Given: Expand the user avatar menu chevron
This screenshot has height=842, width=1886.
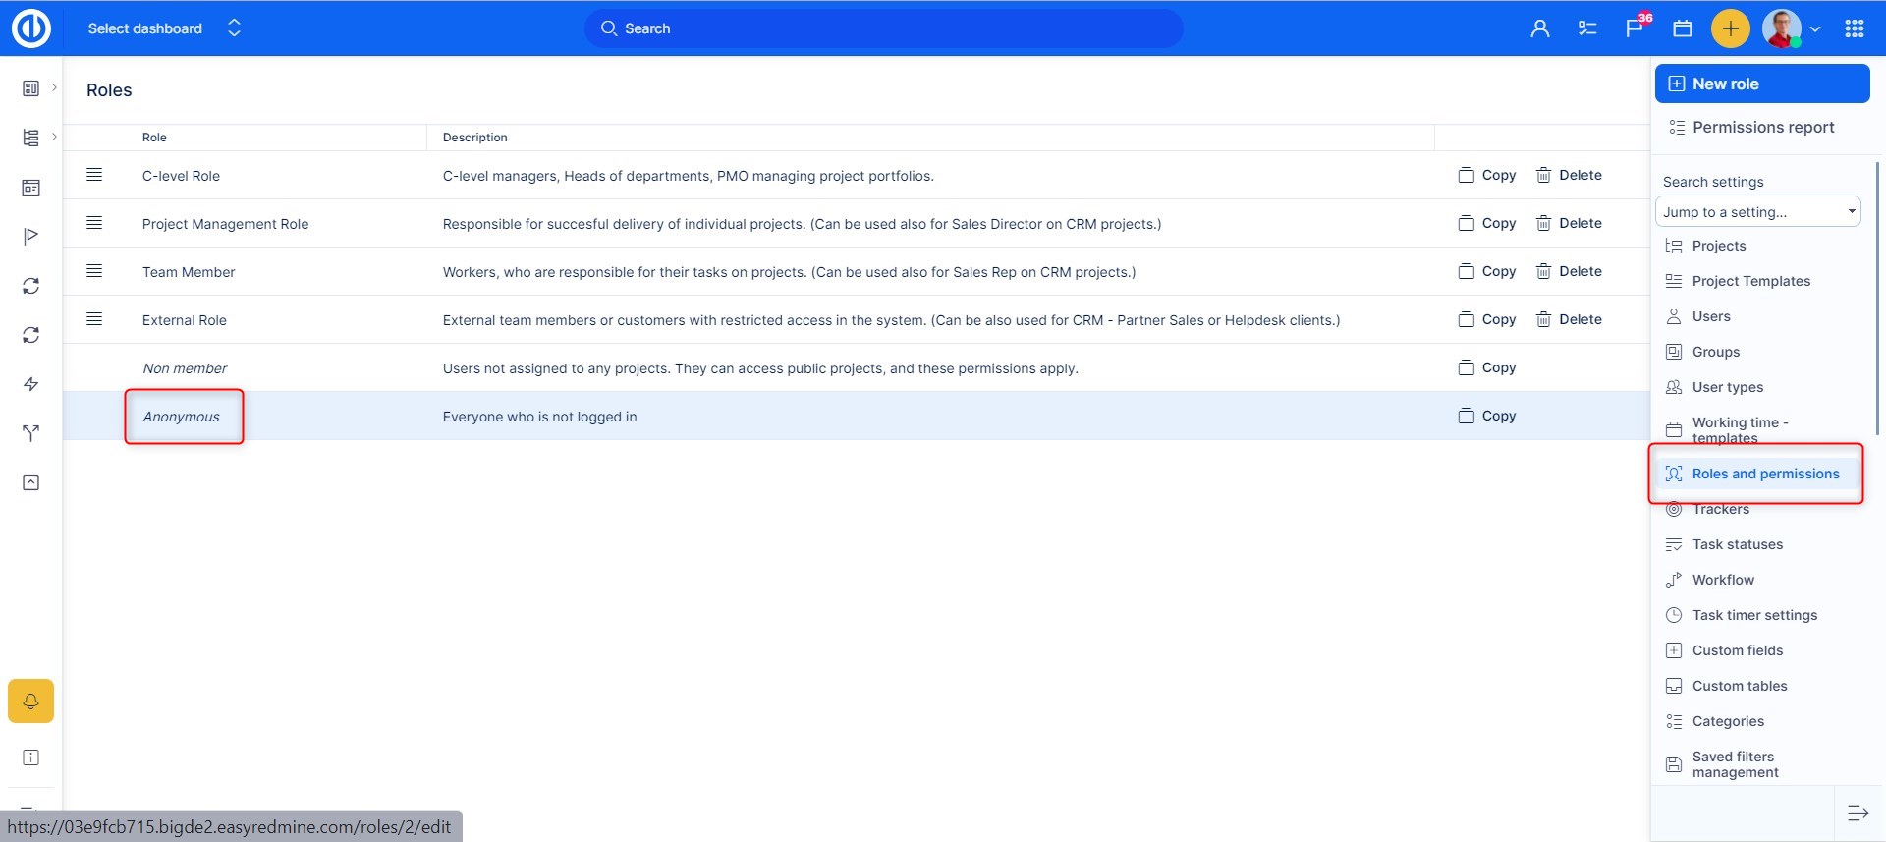Looking at the screenshot, I should [1815, 29].
